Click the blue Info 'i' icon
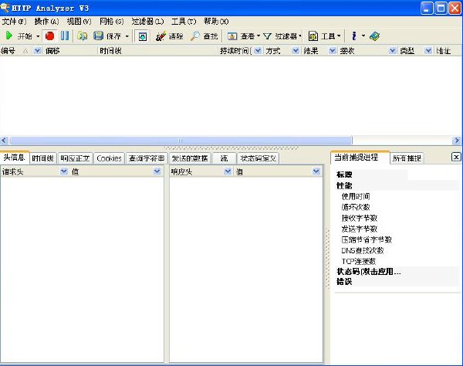The width and height of the screenshot is (463, 366). point(353,36)
